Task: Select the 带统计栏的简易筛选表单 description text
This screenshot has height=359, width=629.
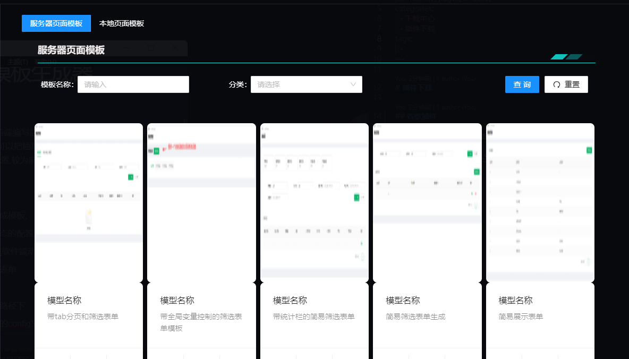Action: 313,317
